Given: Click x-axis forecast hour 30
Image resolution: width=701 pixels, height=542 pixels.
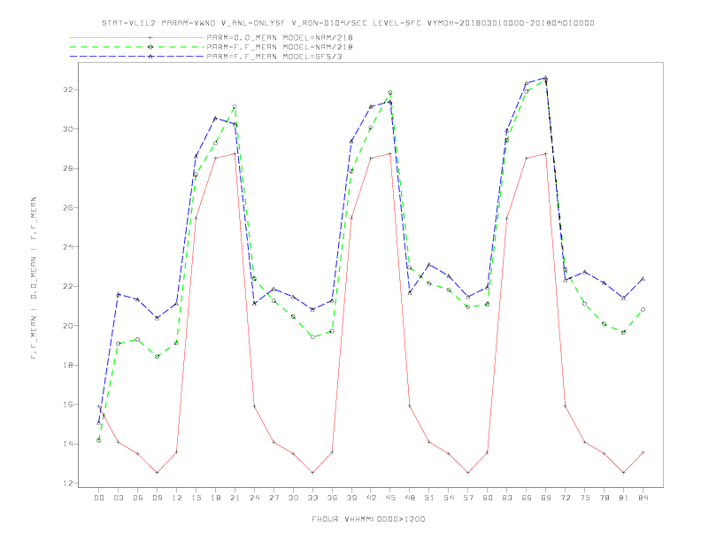Looking at the screenshot, I should (293, 498).
